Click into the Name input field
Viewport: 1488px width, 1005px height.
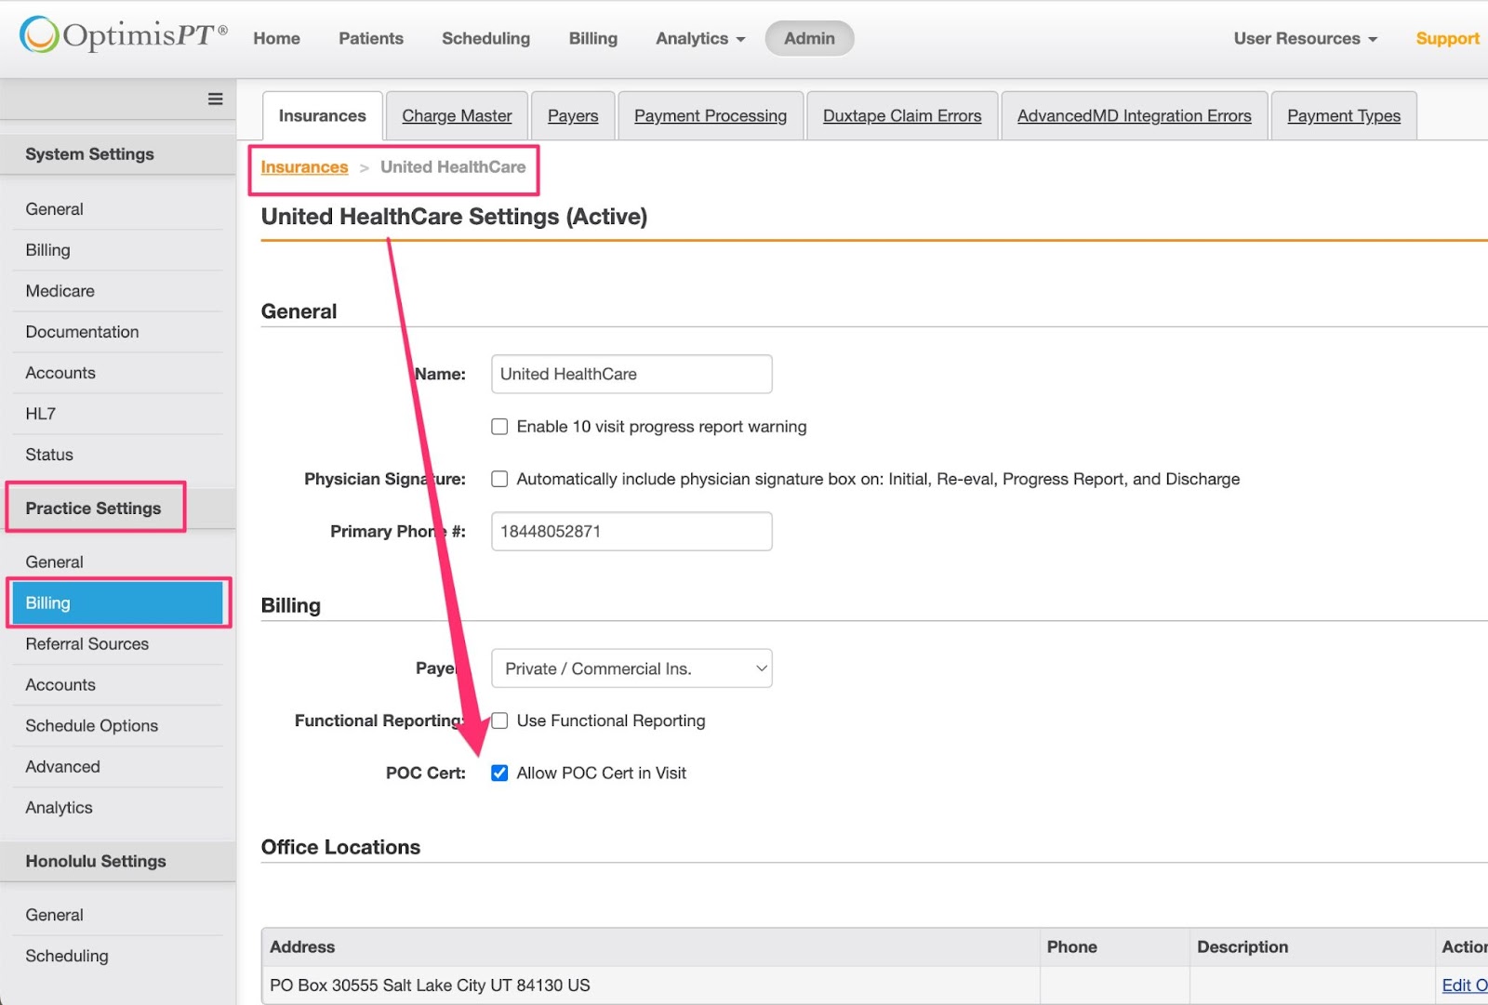631,374
